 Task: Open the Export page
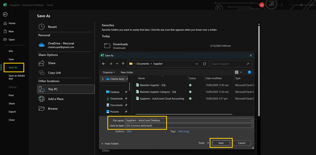point(12,111)
